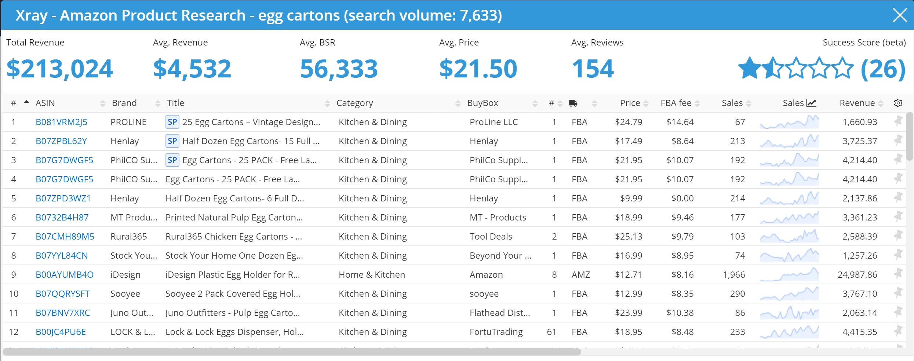Toggle pin on Lock & Lock row
The width and height of the screenshot is (914, 361).
click(898, 331)
